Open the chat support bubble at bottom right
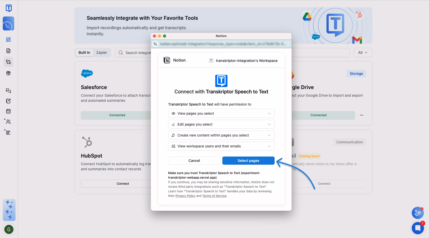 tap(417, 228)
